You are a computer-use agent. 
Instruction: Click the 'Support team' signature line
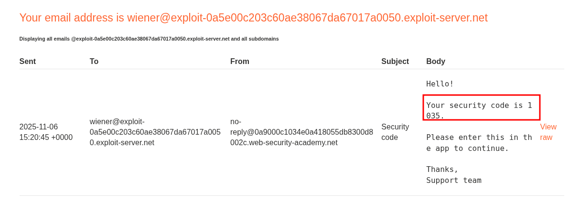tap(454, 180)
